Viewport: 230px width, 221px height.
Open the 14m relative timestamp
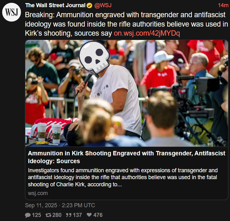223,5
